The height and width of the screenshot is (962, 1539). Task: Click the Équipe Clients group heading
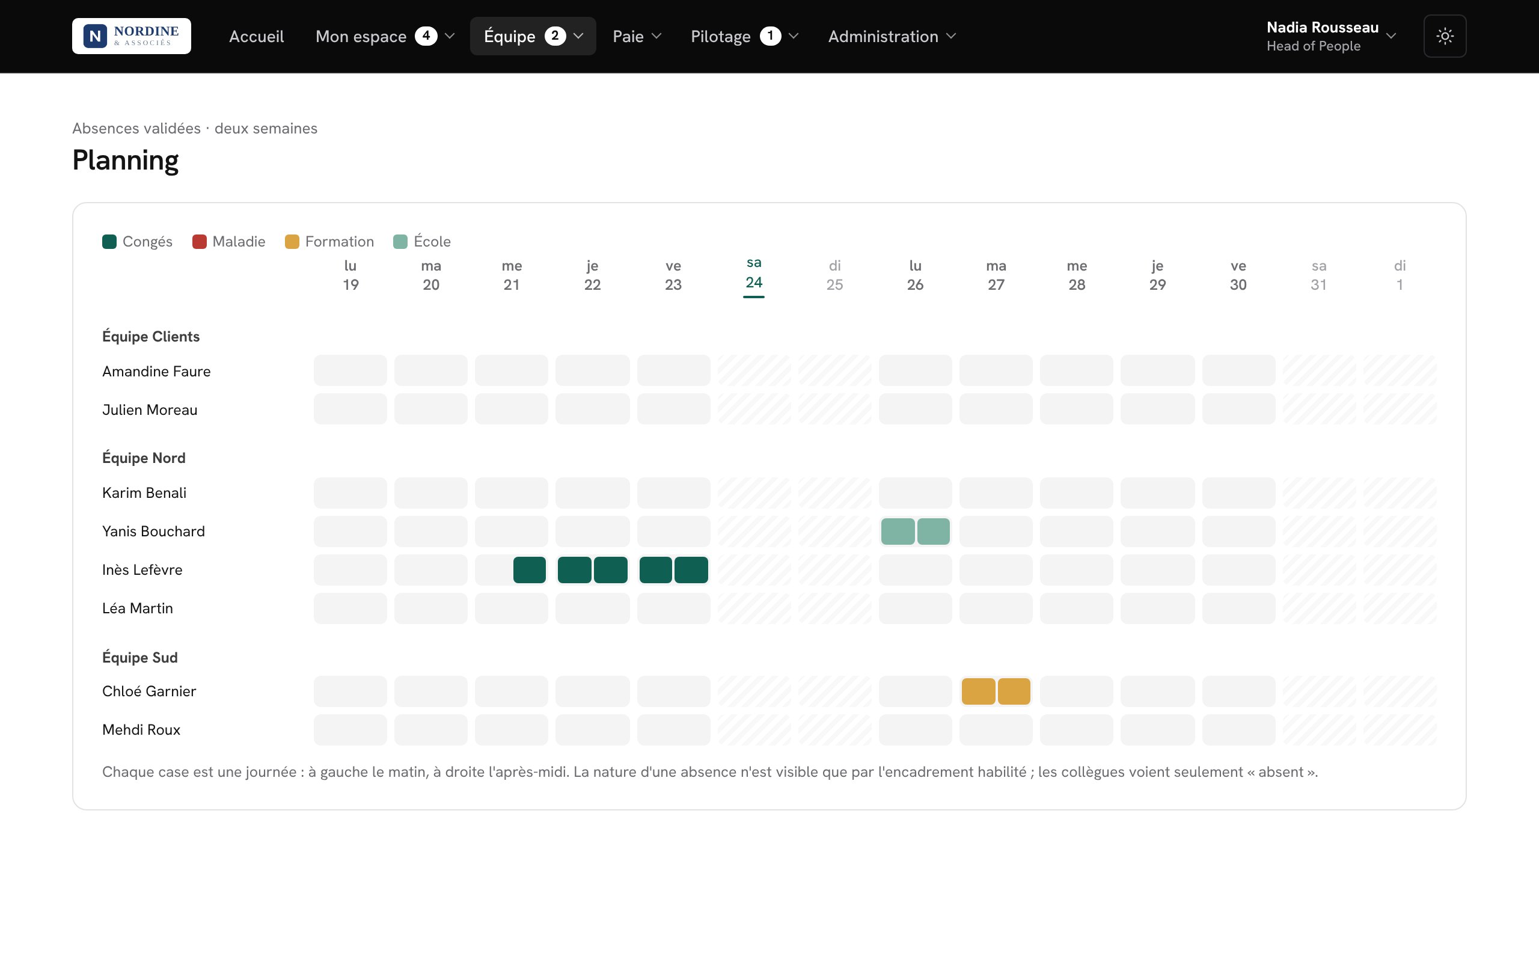(151, 336)
